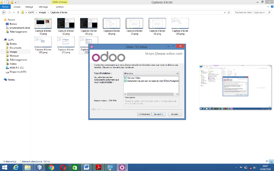Screen dimensions: 274x171
Task: Click the up one level arrow
Action: coord(18,12)
